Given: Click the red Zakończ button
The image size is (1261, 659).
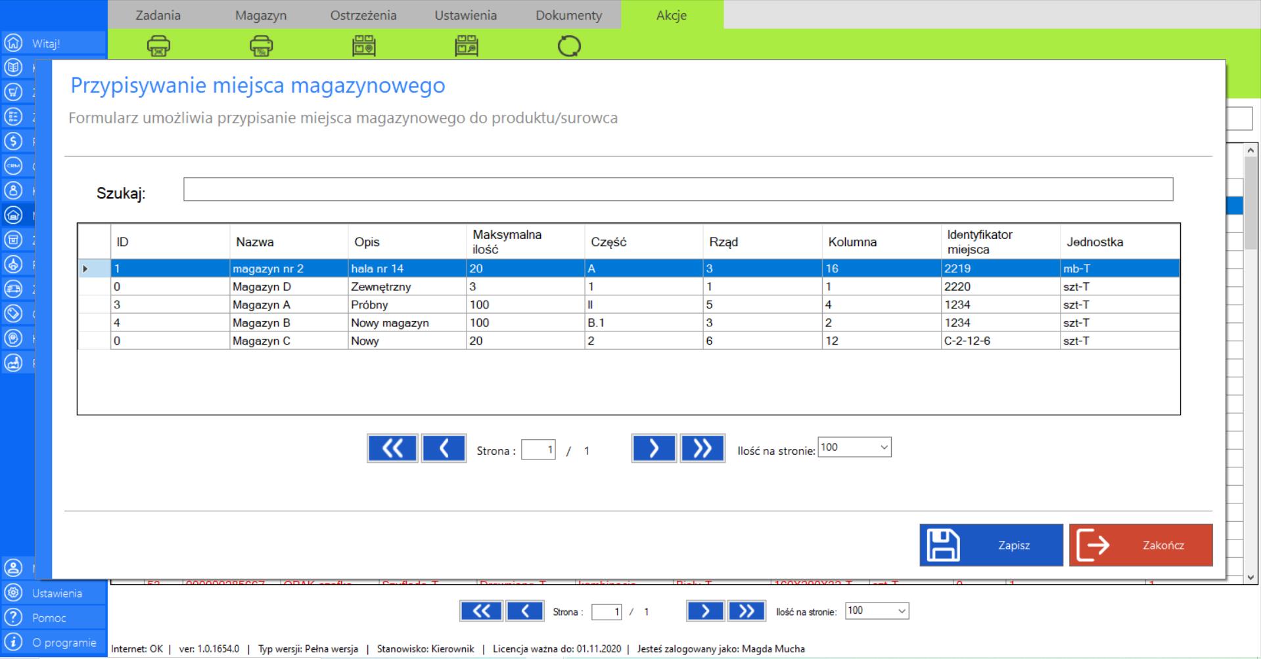Looking at the screenshot, I should click(x=1140, y=545).
